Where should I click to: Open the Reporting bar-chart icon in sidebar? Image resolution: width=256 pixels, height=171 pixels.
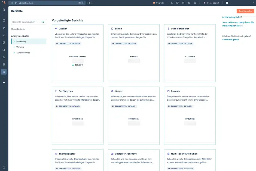(4, 72)
